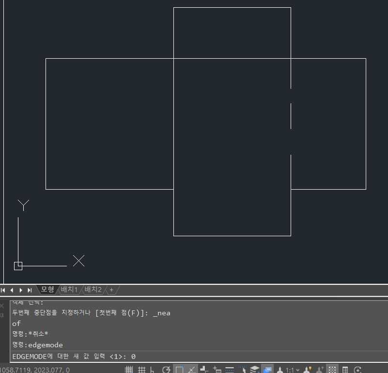Jump to last tab with the rightmost arrow
The image size is (388, 373).
point(30,290)
